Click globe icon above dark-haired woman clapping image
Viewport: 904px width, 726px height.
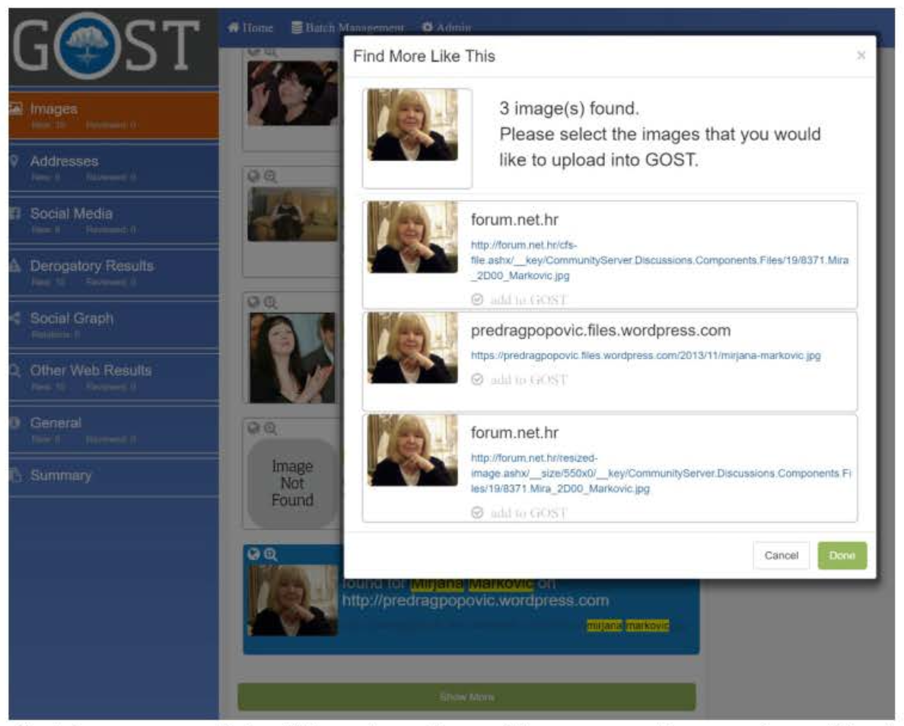pyautogui.click(x=253, y=301)
